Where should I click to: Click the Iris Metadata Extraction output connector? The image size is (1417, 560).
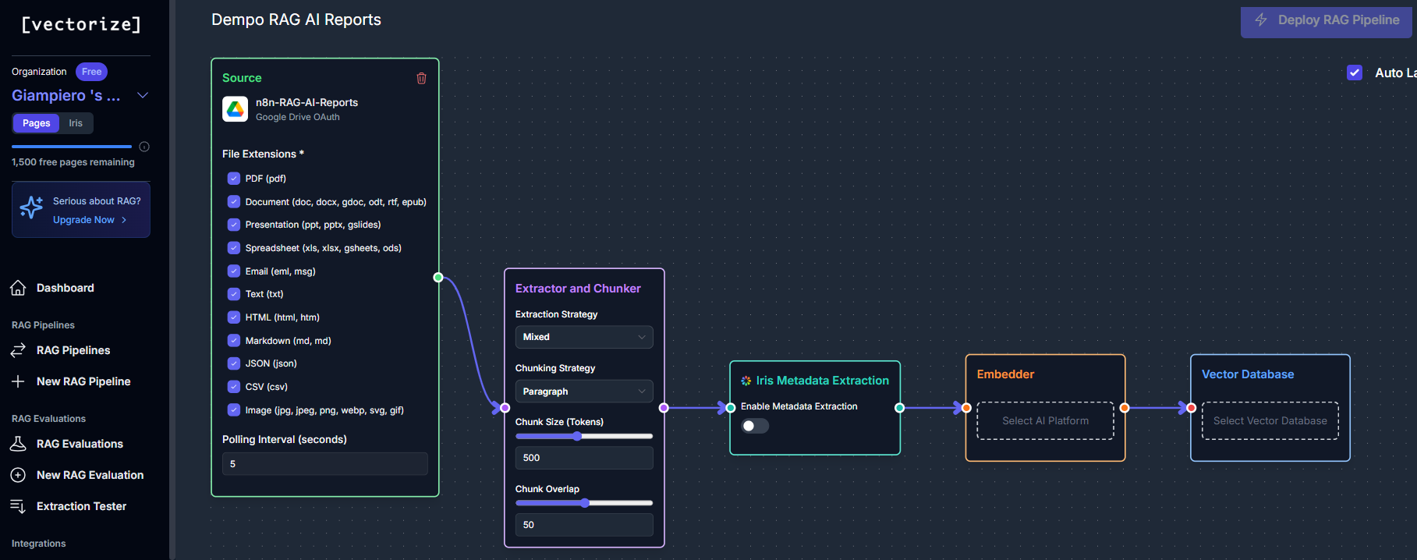point(900,408)
